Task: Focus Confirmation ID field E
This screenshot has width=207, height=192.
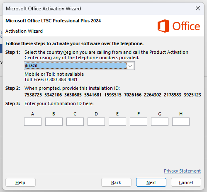Action: (x=117, y=122)
